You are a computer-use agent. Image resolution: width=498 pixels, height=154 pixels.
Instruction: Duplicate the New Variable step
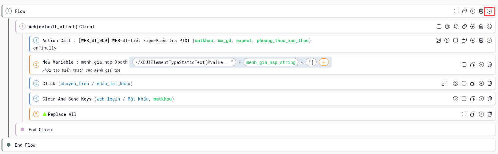coord(473,65)
